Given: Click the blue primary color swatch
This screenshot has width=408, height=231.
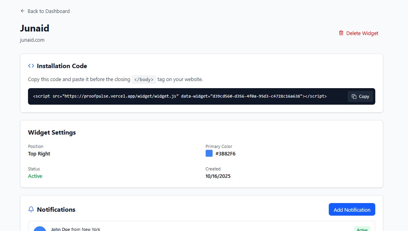Looking at the screenshot, I should click(x=209, y=153).
